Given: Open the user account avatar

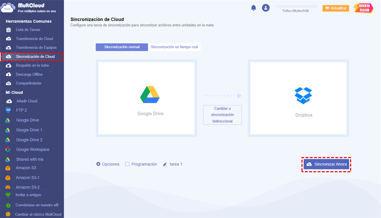Looking at the screenshot, I should [x=266, y=8].
